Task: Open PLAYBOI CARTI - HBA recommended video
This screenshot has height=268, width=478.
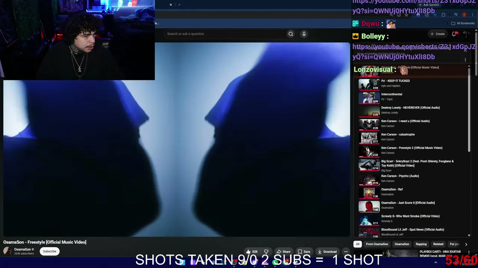Action: point(440,254)
